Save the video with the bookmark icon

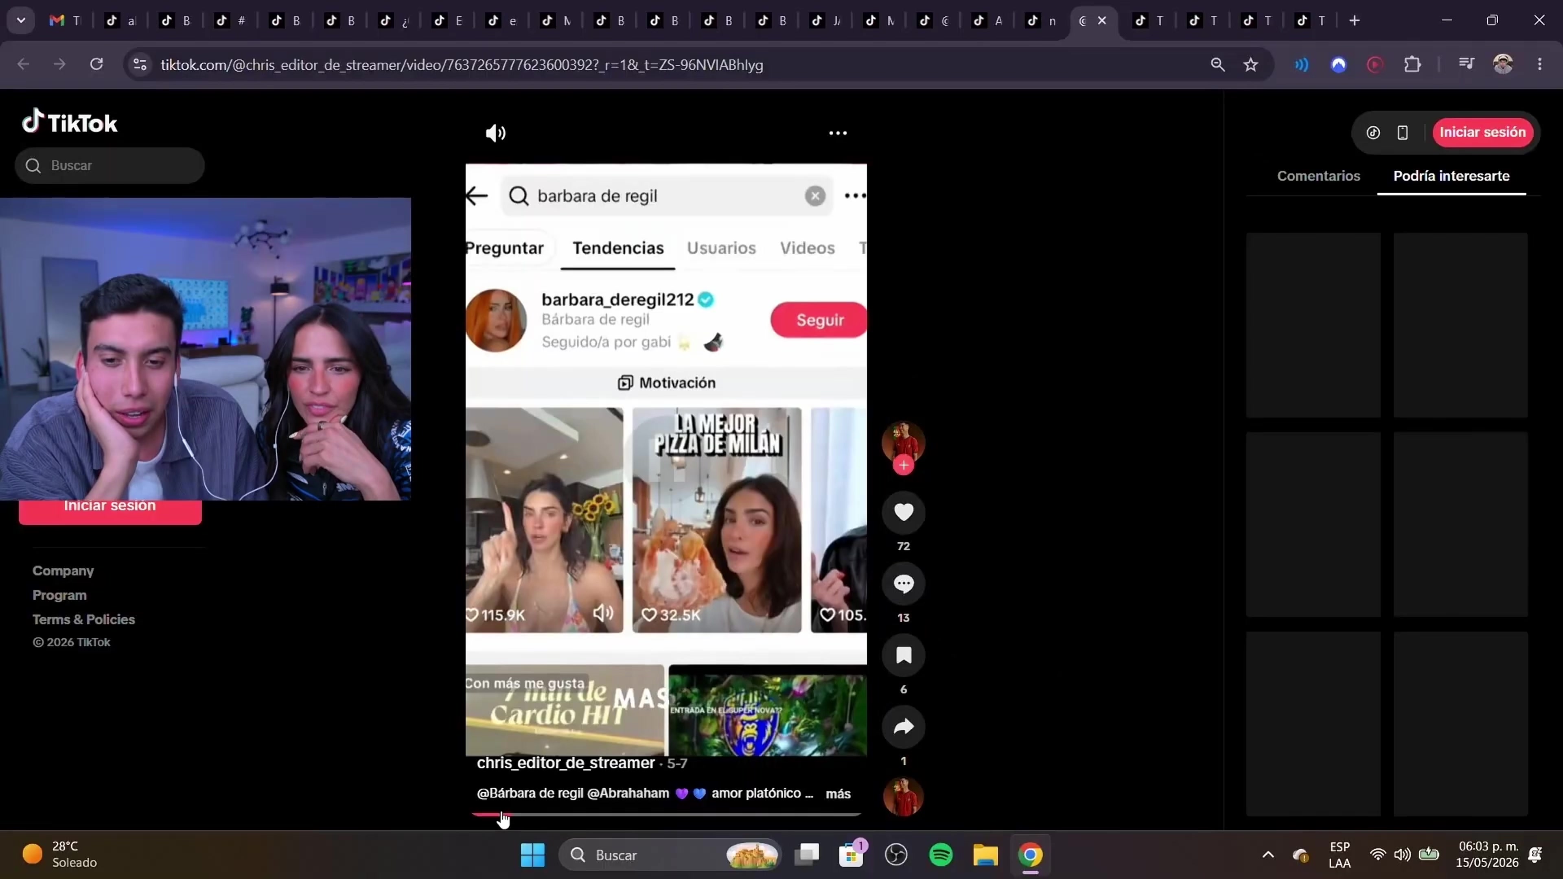(903, 656)
